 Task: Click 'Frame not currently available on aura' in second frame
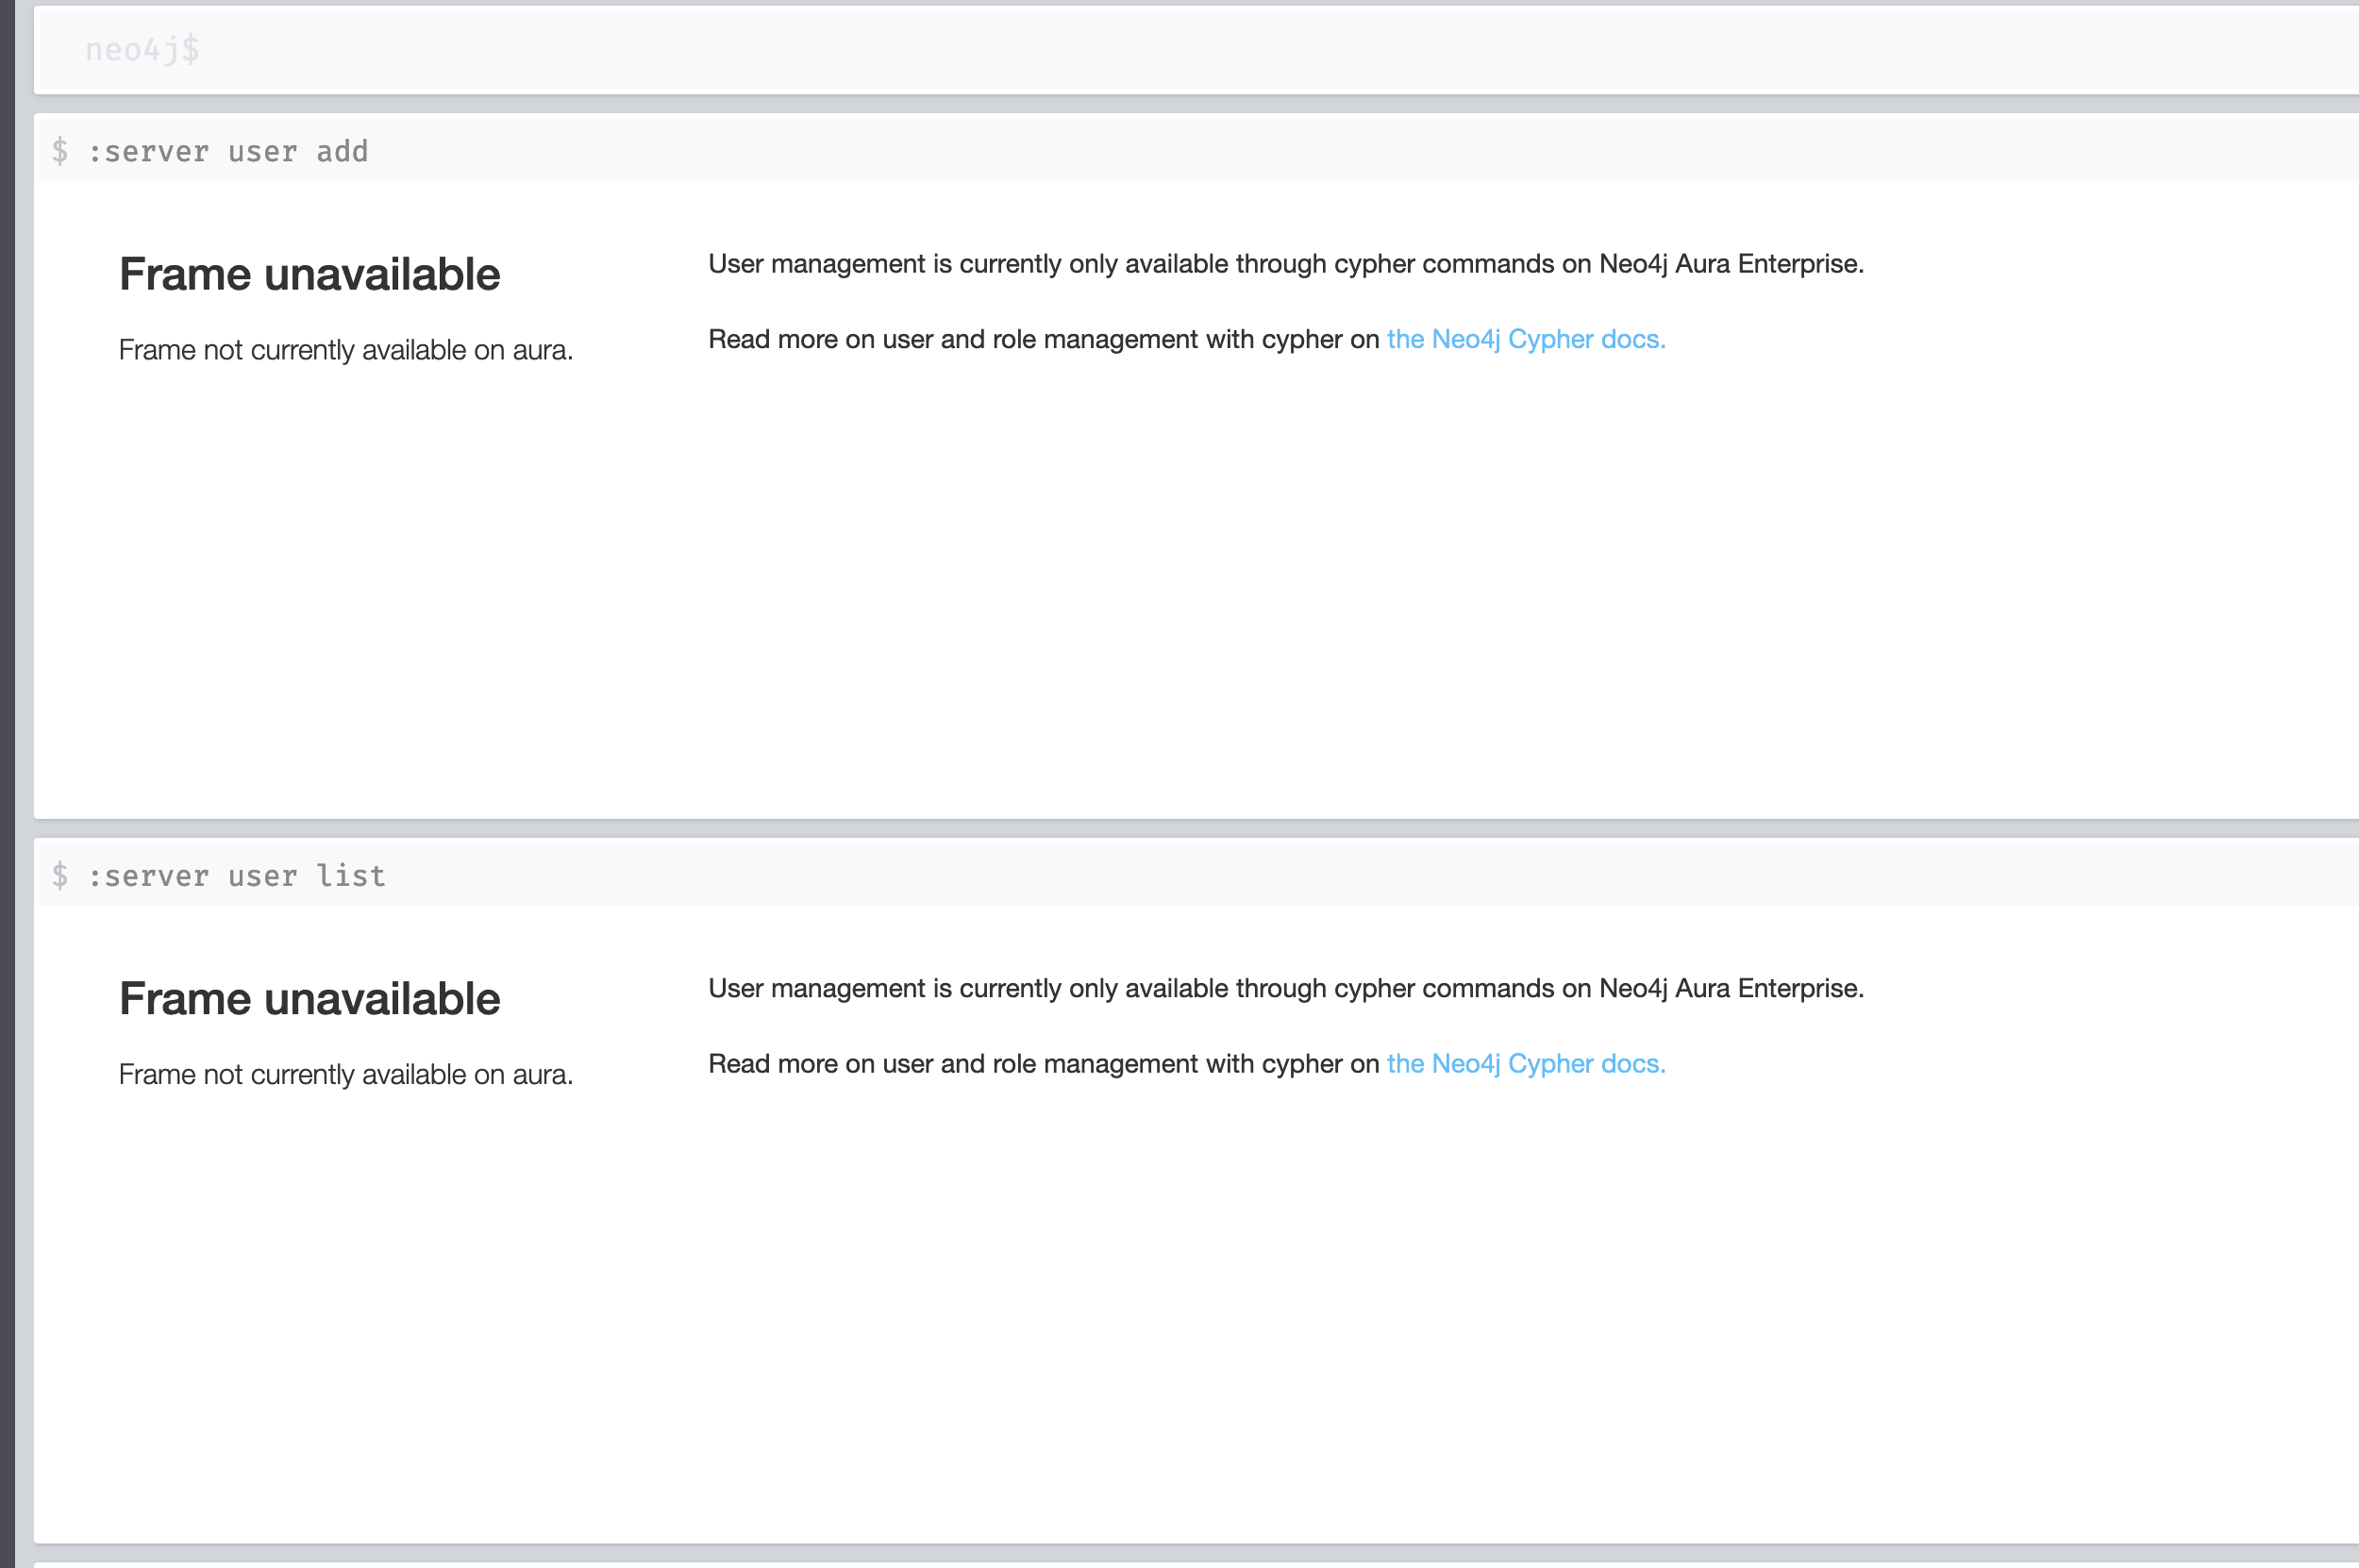point(345,1075)
